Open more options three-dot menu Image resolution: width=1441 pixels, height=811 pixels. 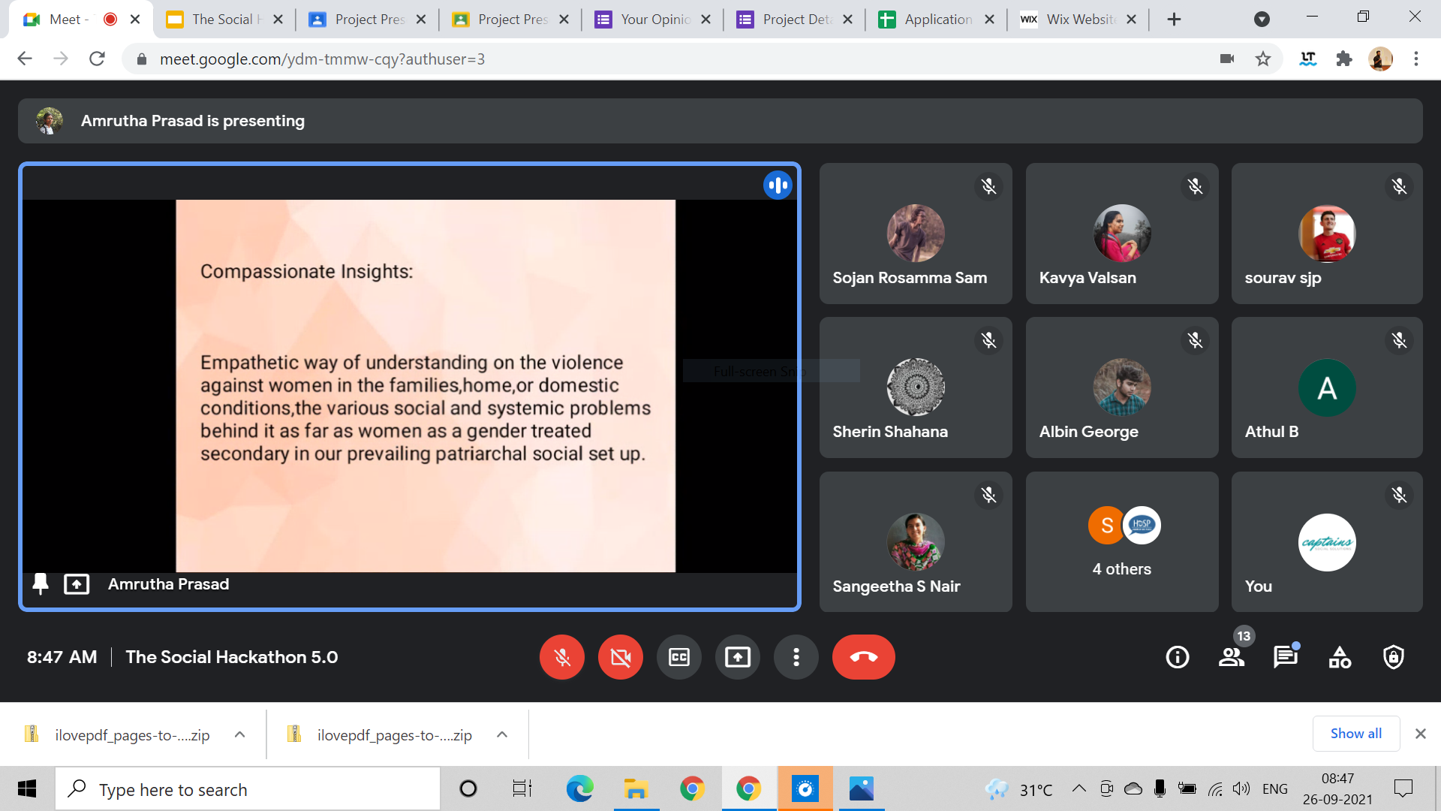pos(796,657)
